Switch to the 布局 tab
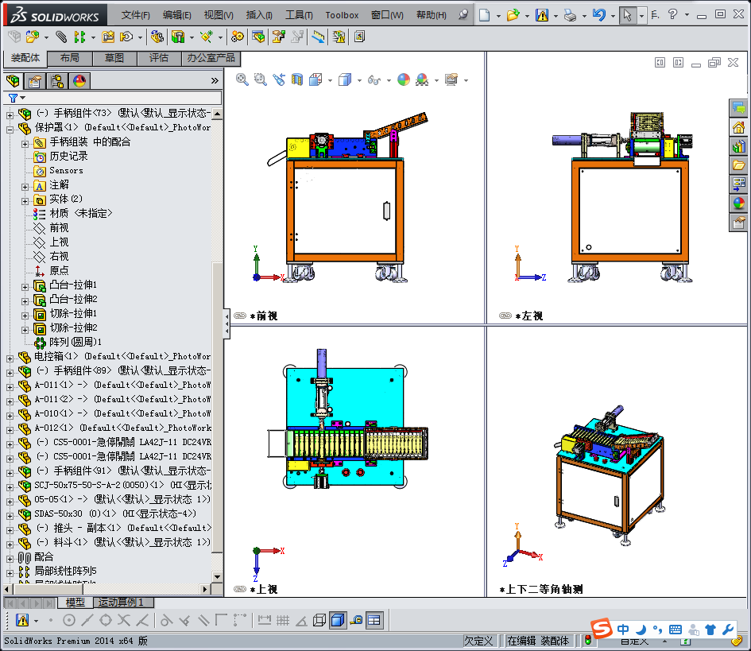 pos(70,58)
